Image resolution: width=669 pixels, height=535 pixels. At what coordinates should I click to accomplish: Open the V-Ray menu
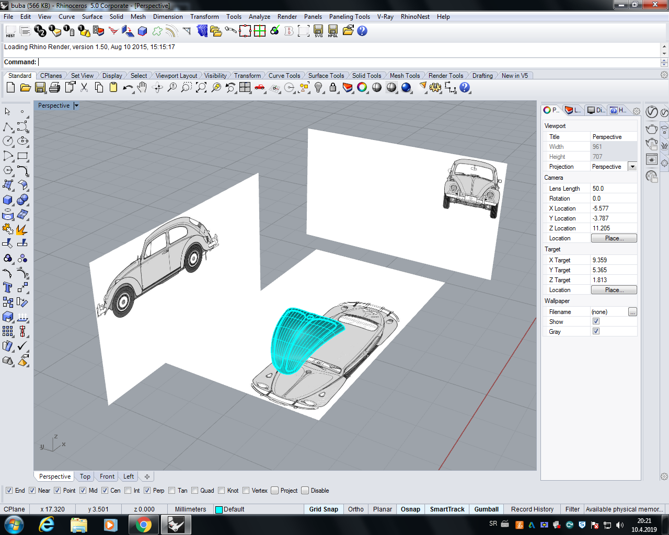pyautogui.click(x=385, y=17)
